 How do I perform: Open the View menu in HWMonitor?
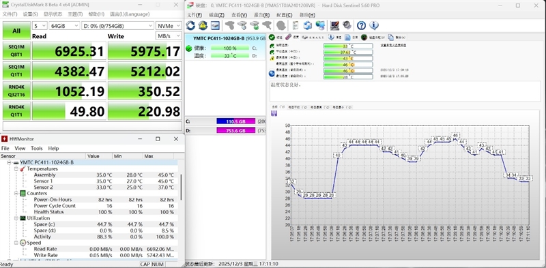pos(20,148)
